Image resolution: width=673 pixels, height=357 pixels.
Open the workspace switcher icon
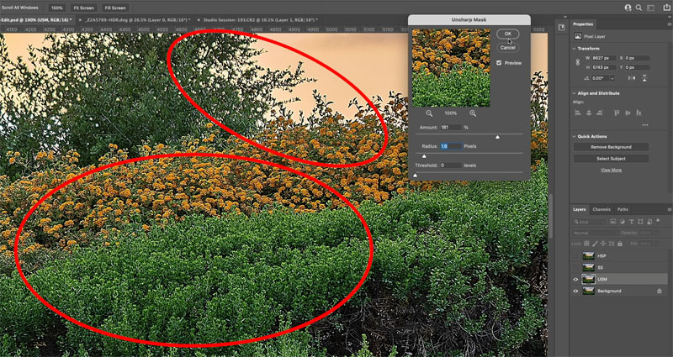click(650, 8)
